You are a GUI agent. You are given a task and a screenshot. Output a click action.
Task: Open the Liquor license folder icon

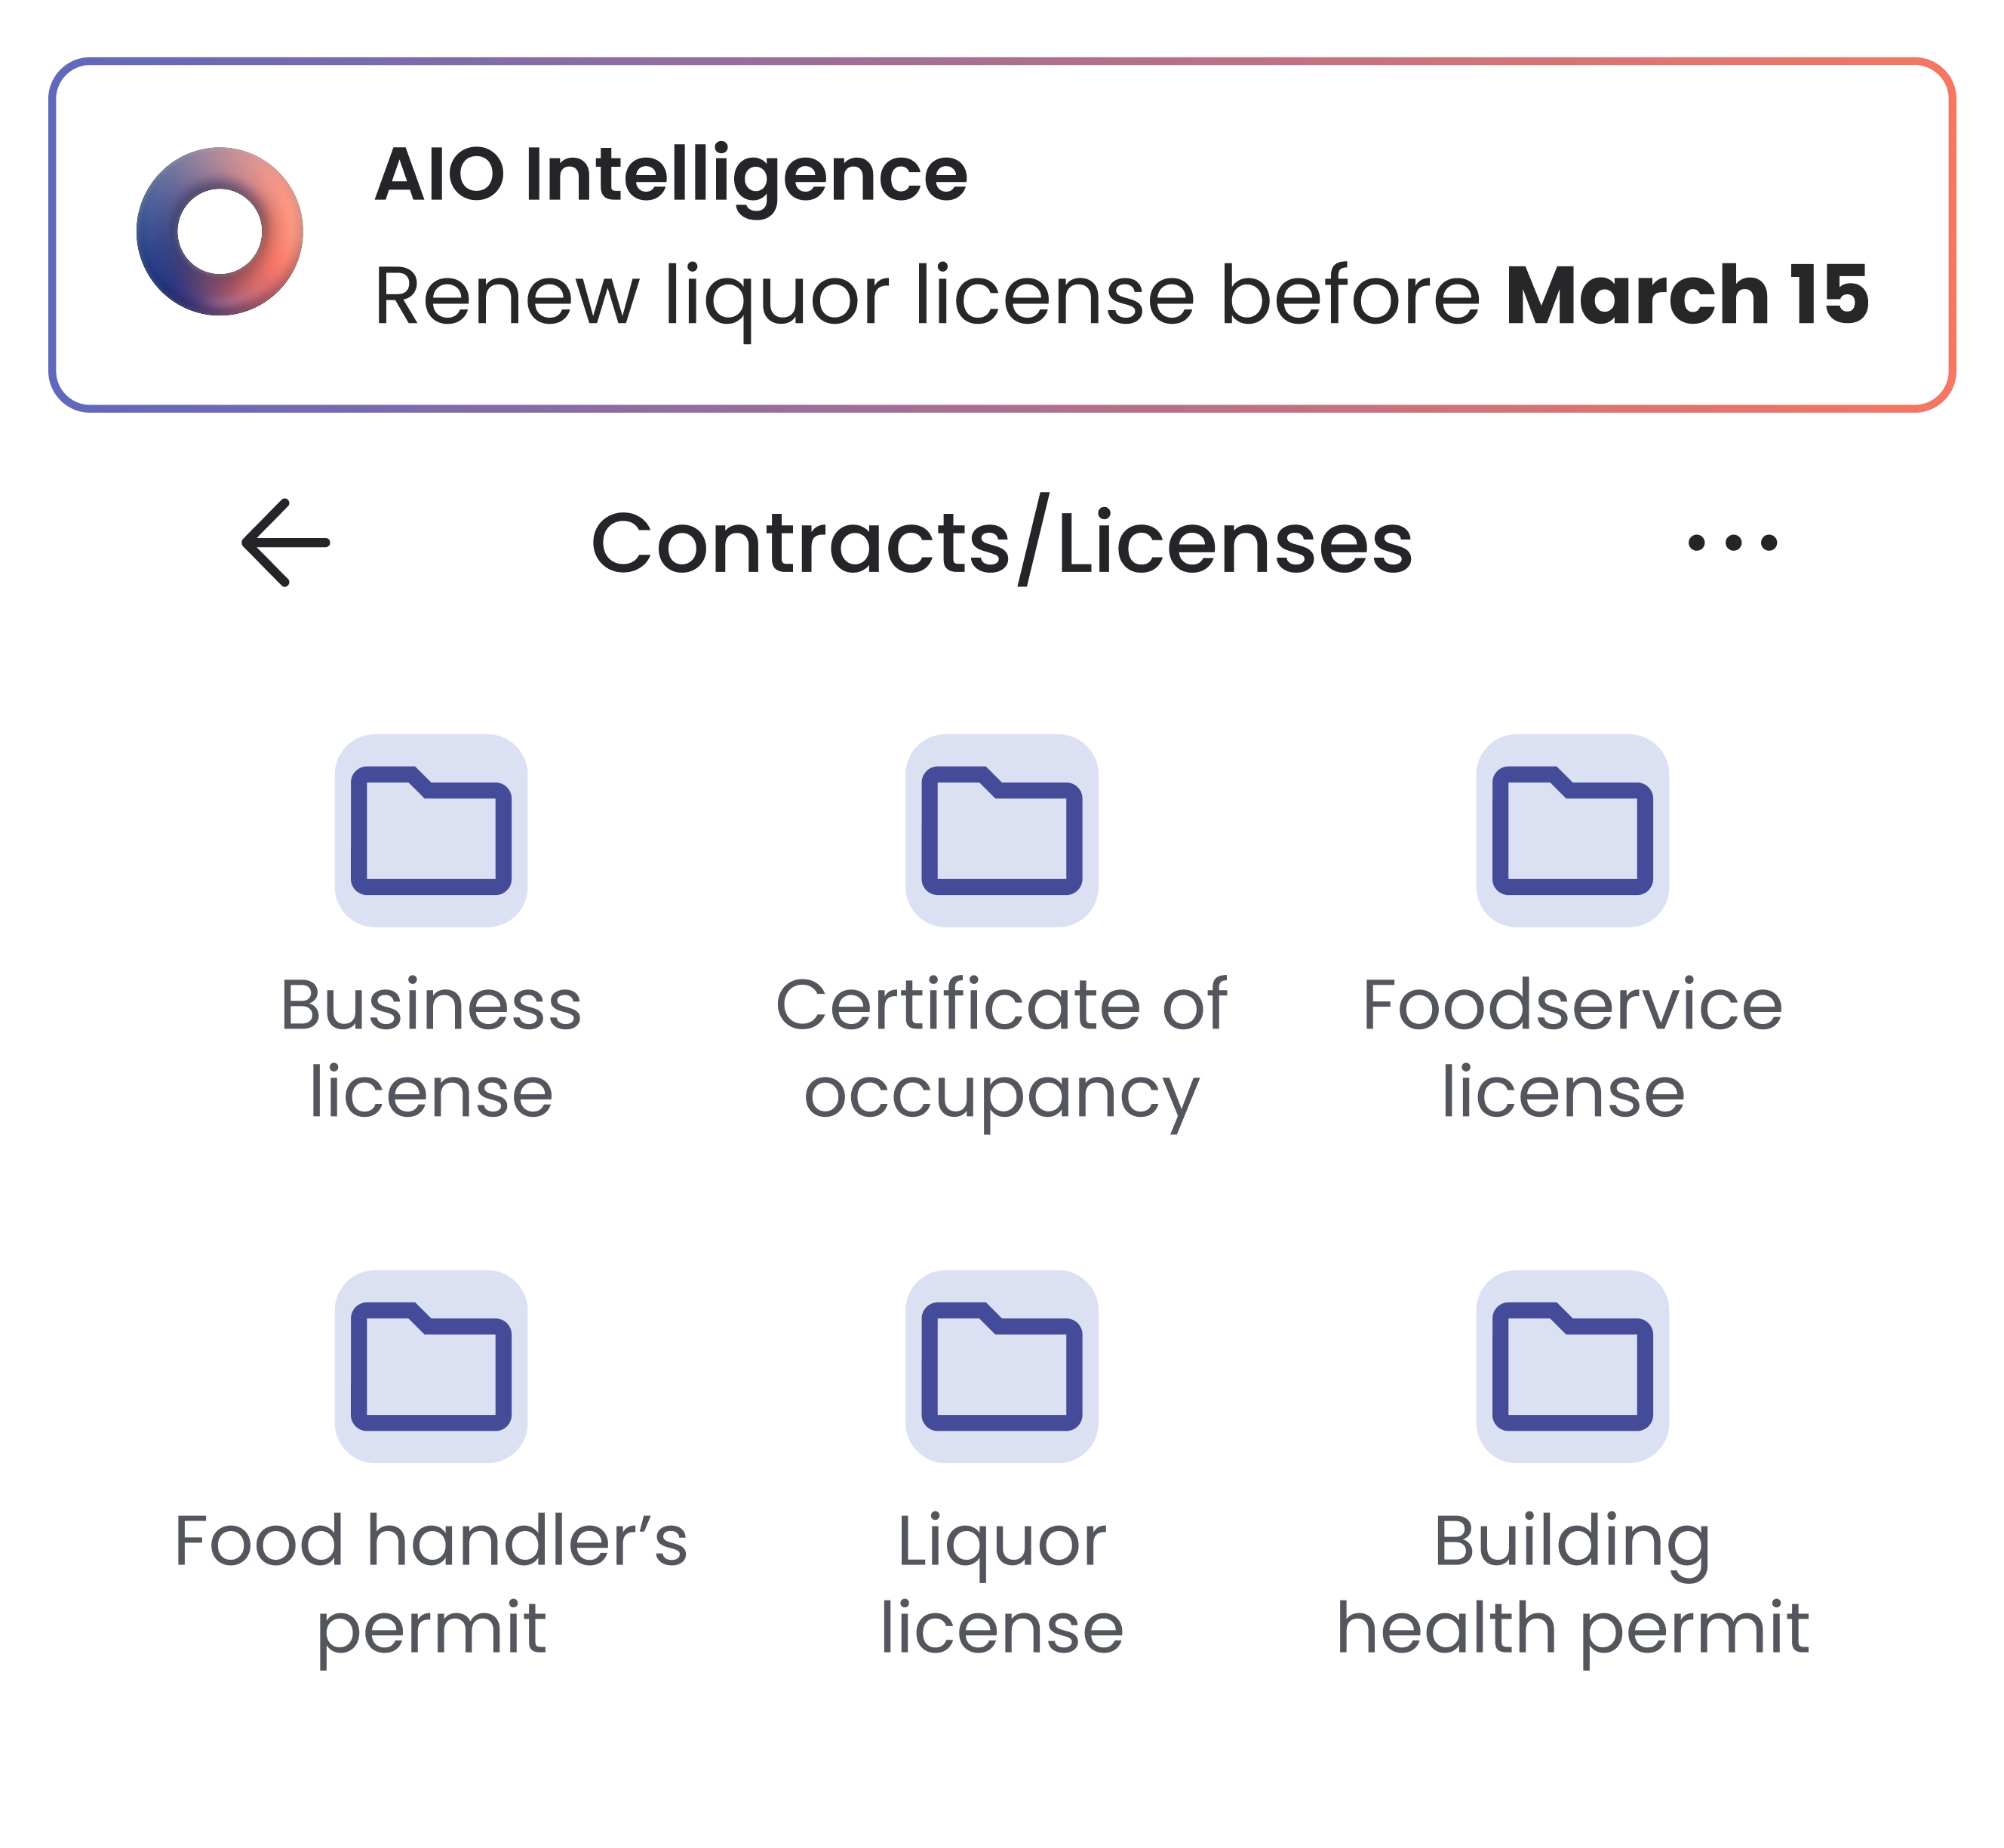1002,1367
